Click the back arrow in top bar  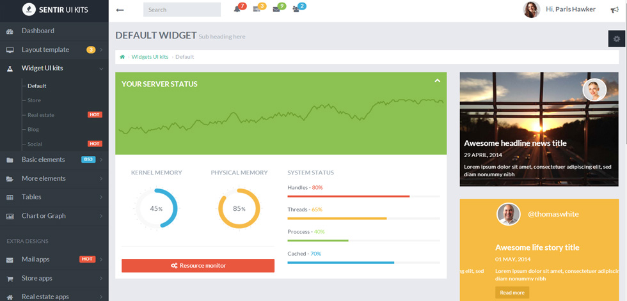[x=120, y=10]
